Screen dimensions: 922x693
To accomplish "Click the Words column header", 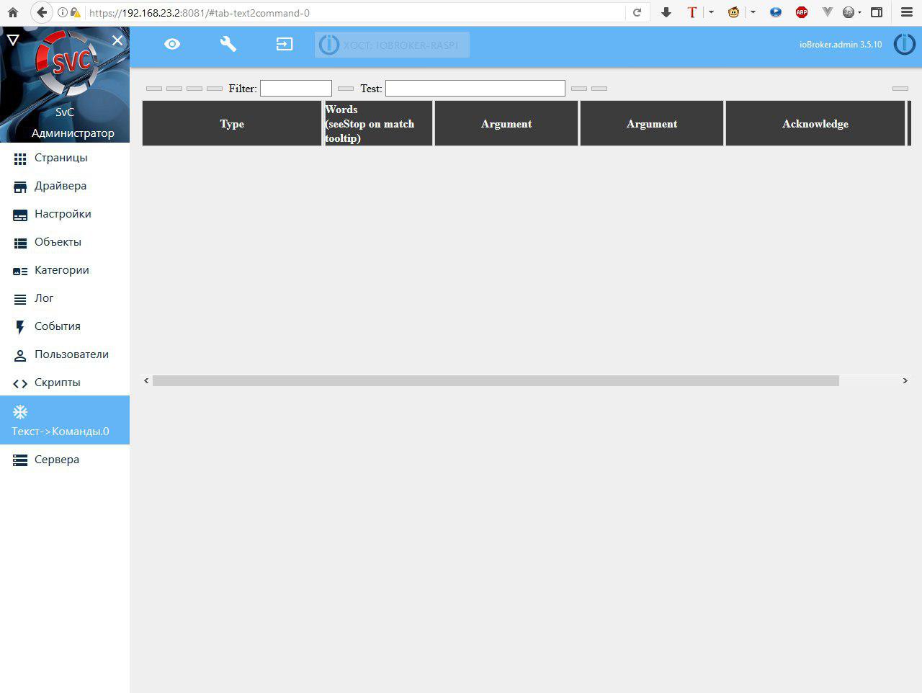I will (x=378, y=123).
